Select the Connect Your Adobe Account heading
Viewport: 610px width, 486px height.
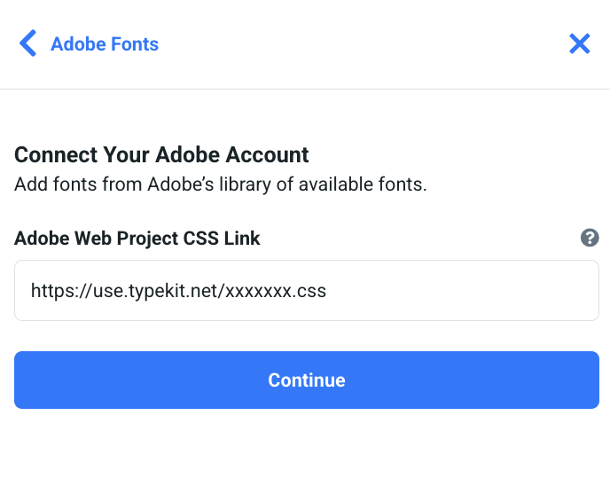[x=161, y=154]
